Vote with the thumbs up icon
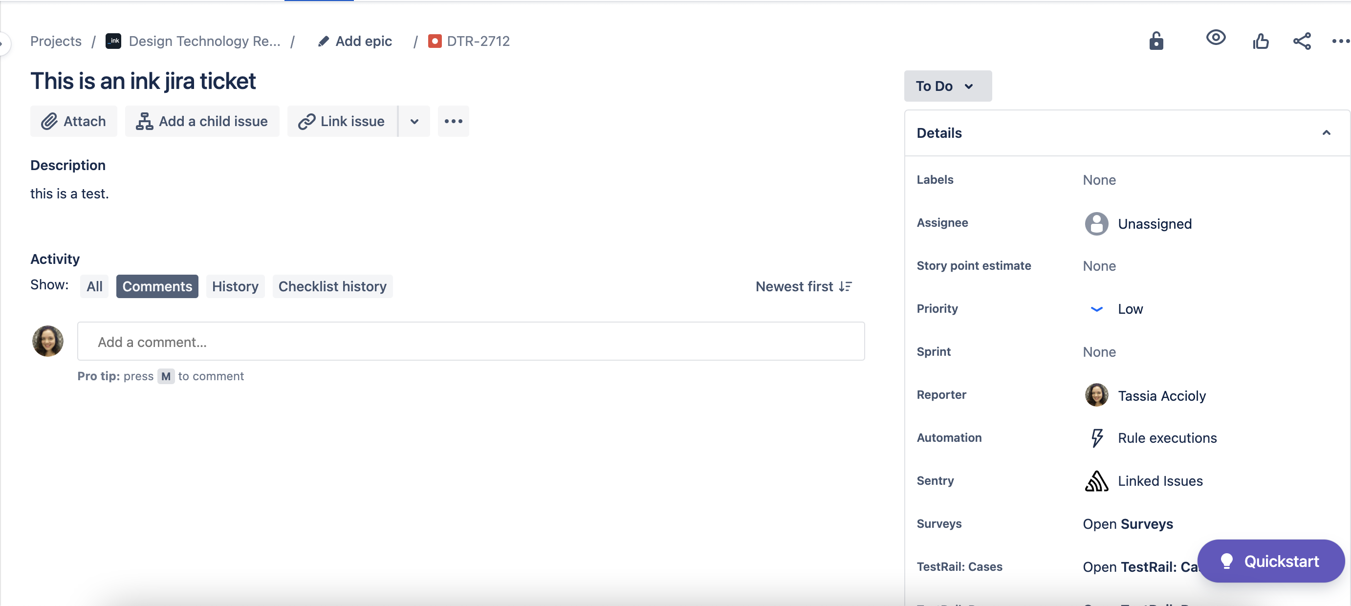Image resolution: width=1351 pixels, height=606 pixels. [1261, 41]
